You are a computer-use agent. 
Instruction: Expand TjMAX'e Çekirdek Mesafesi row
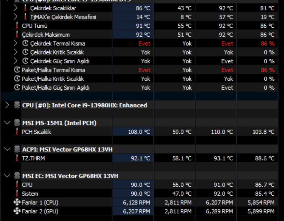[16, 17]
